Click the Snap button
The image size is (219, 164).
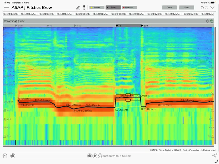[x=186, y=7]
